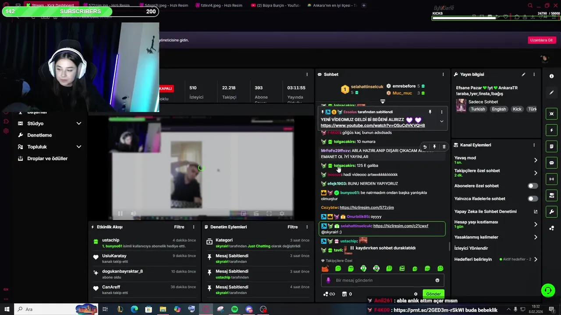
Task: Insert the orange cat emote
Action: 325,269
